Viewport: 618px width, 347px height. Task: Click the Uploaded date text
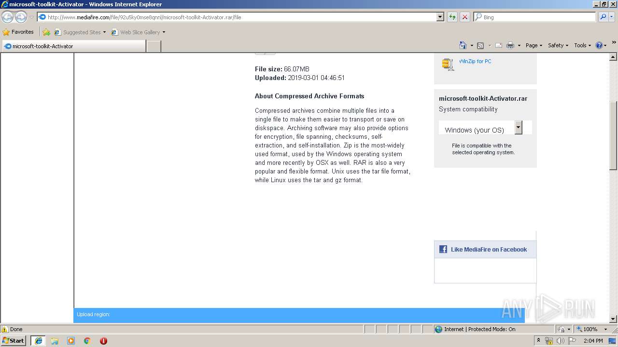tap(300, 78)
